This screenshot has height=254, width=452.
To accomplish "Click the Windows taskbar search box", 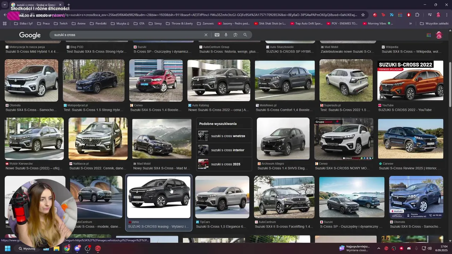I will (x=27, y=248).
